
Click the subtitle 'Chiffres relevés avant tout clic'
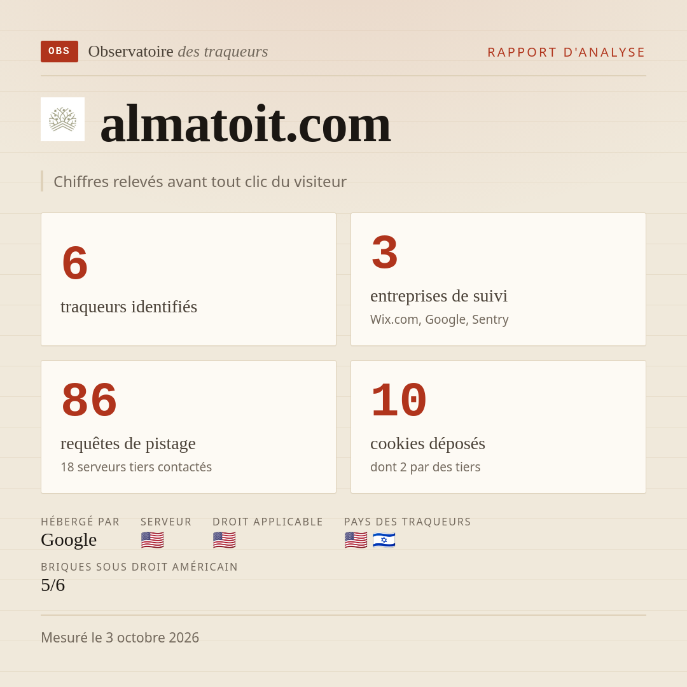point(200,181)
